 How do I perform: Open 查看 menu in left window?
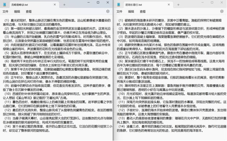(x=29, y=12)
